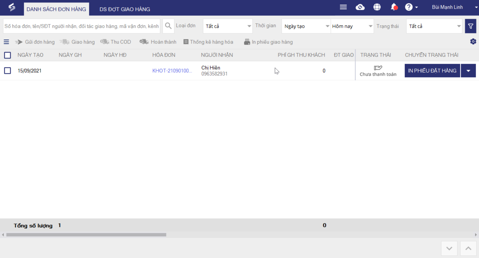Sort by Hóa đơn column header

click(x=164, y=55)
